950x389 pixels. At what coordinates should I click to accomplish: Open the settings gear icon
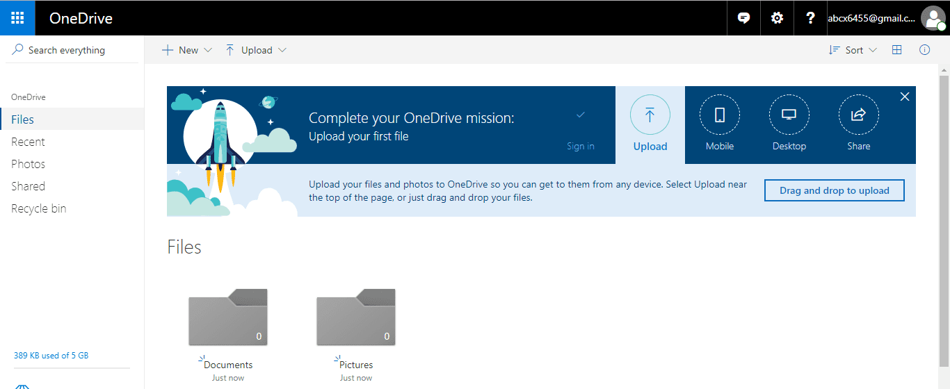777,18
